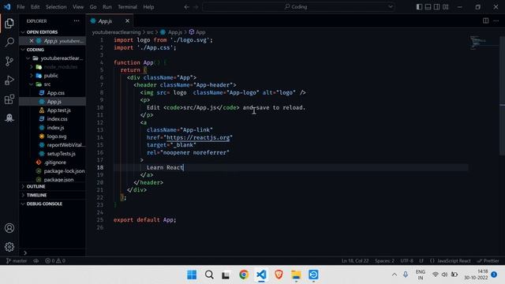Open logo.svg in the file tree
The image size is (505, 284).
point(53,136)
